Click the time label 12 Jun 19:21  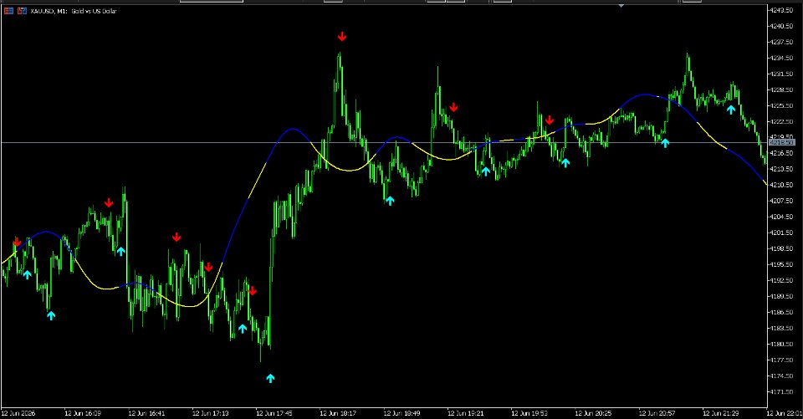[466, 413]
